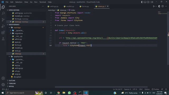Open apps.py in the file tree
Screen dimensions: 169x95
click(26, 42)
